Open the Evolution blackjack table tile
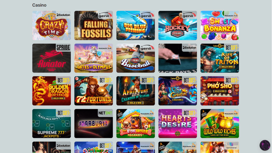This screenshot has height=153, width=272. pos(178,58)
